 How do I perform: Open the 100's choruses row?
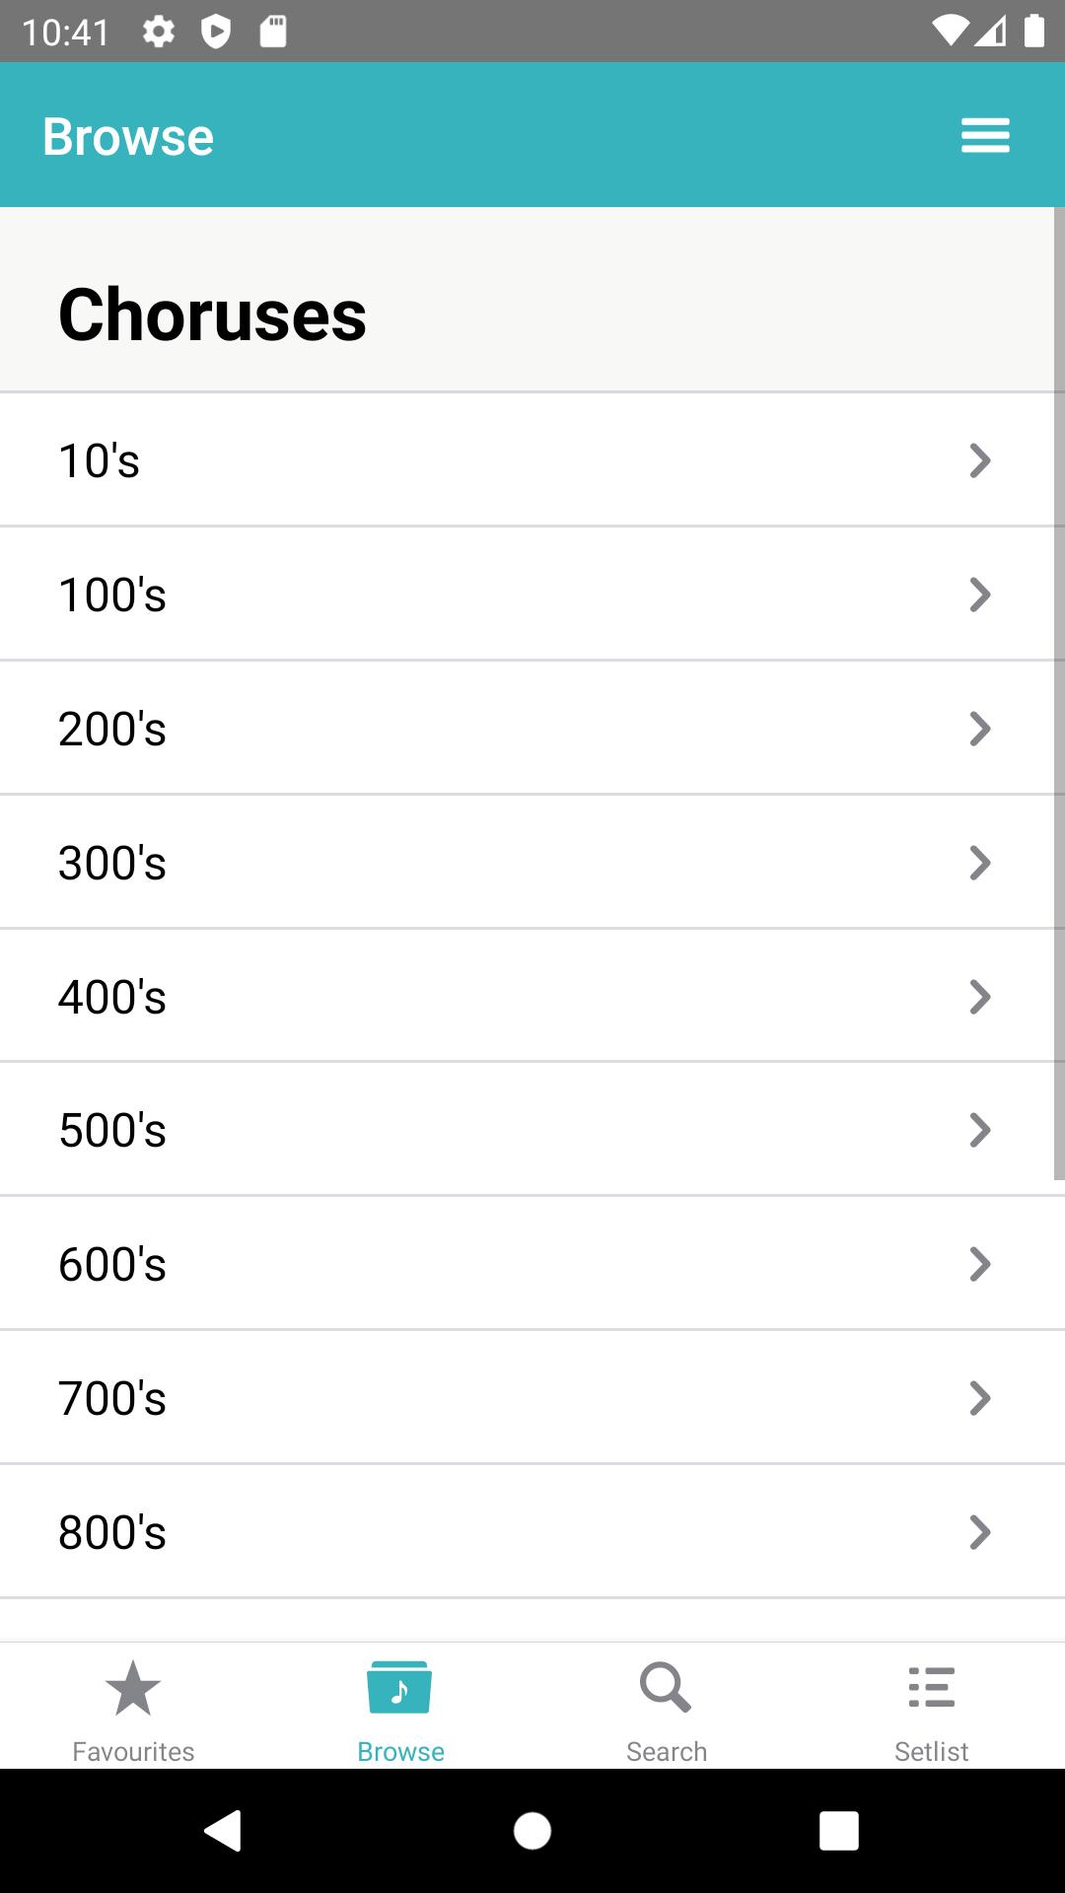(532, 595)
